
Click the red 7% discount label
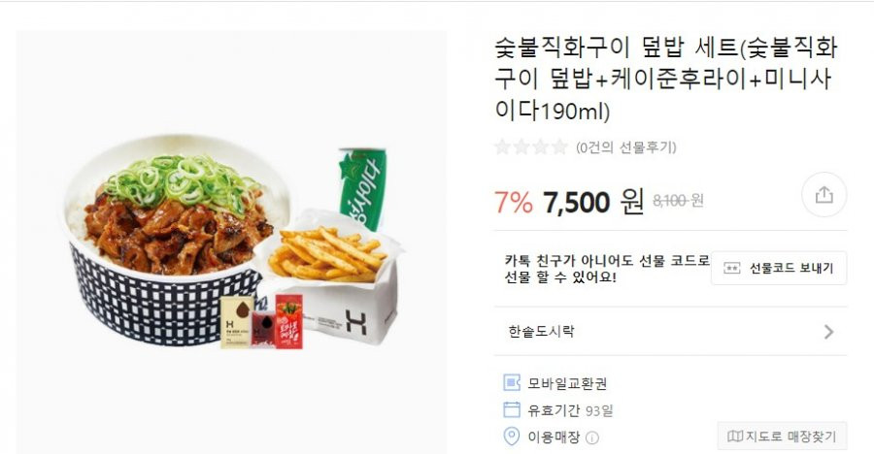514,202
